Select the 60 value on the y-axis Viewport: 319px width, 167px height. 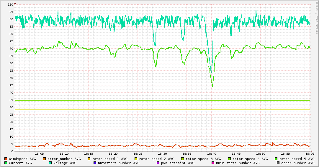pyautogui.click(x=11, y=63)
